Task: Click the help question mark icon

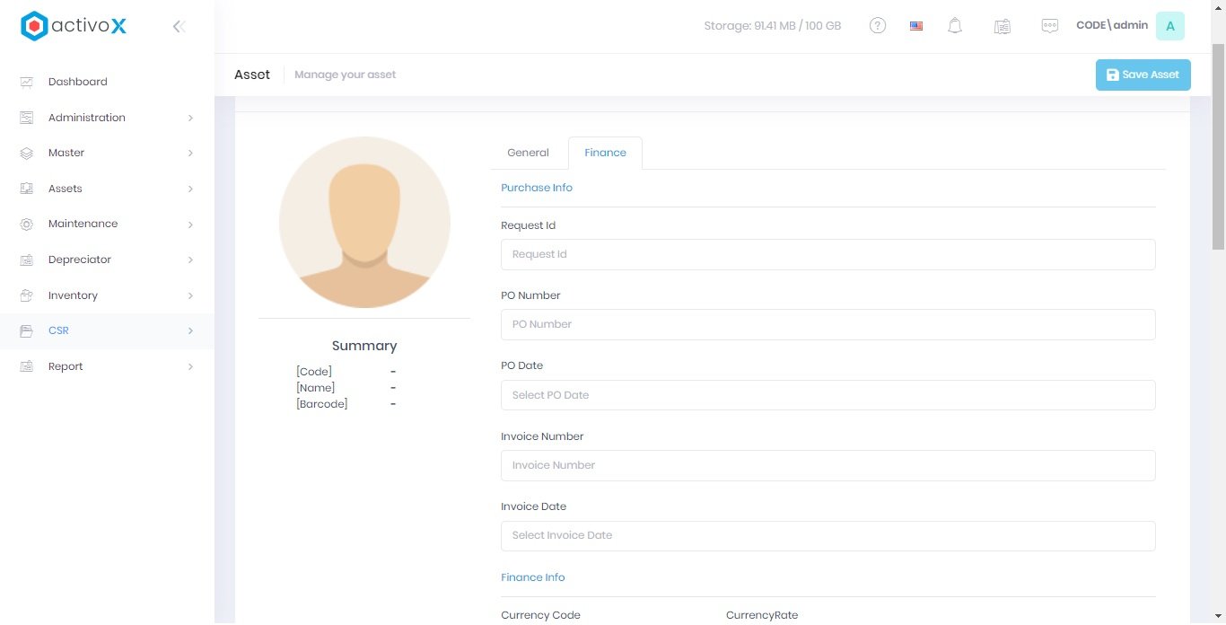Action: tap(878, 26)
